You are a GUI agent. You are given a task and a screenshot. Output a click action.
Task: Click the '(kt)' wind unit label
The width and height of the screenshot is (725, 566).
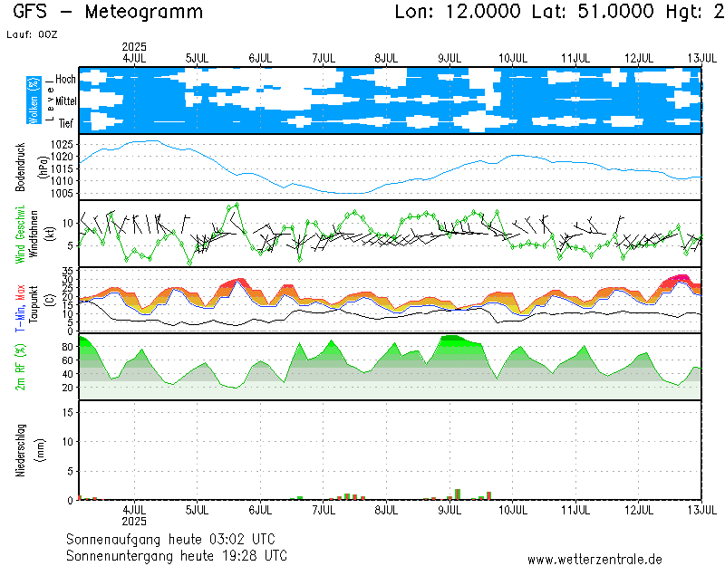click(52, 235)
